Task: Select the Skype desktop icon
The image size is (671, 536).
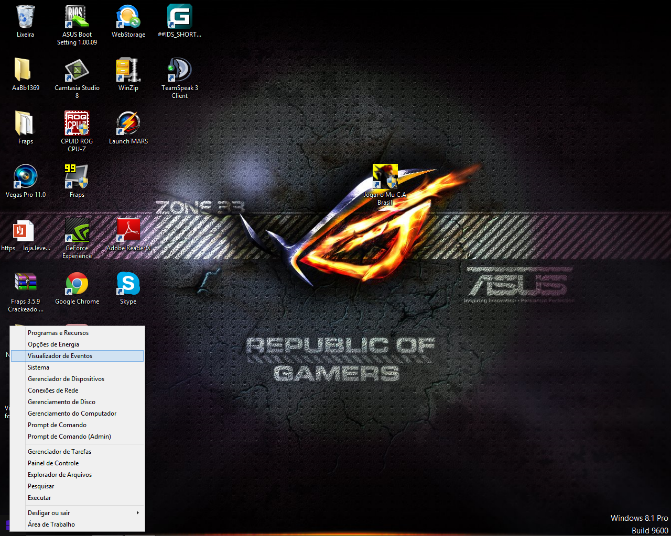Action: (128, 284)
